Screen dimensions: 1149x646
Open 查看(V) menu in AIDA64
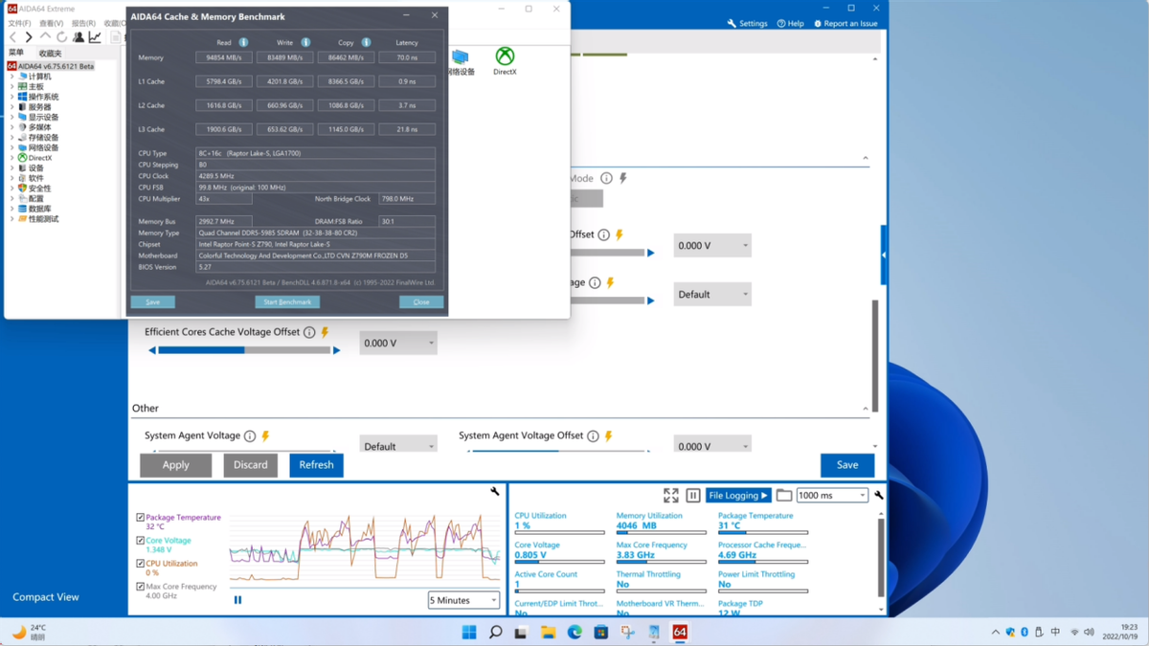[52, 23]
